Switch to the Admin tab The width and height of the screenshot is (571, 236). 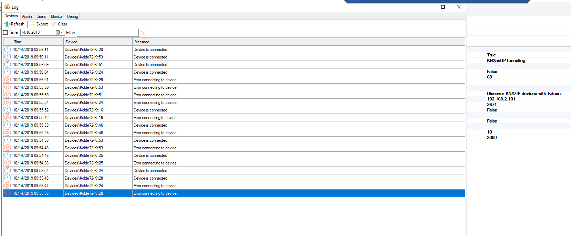click(27, 17)
